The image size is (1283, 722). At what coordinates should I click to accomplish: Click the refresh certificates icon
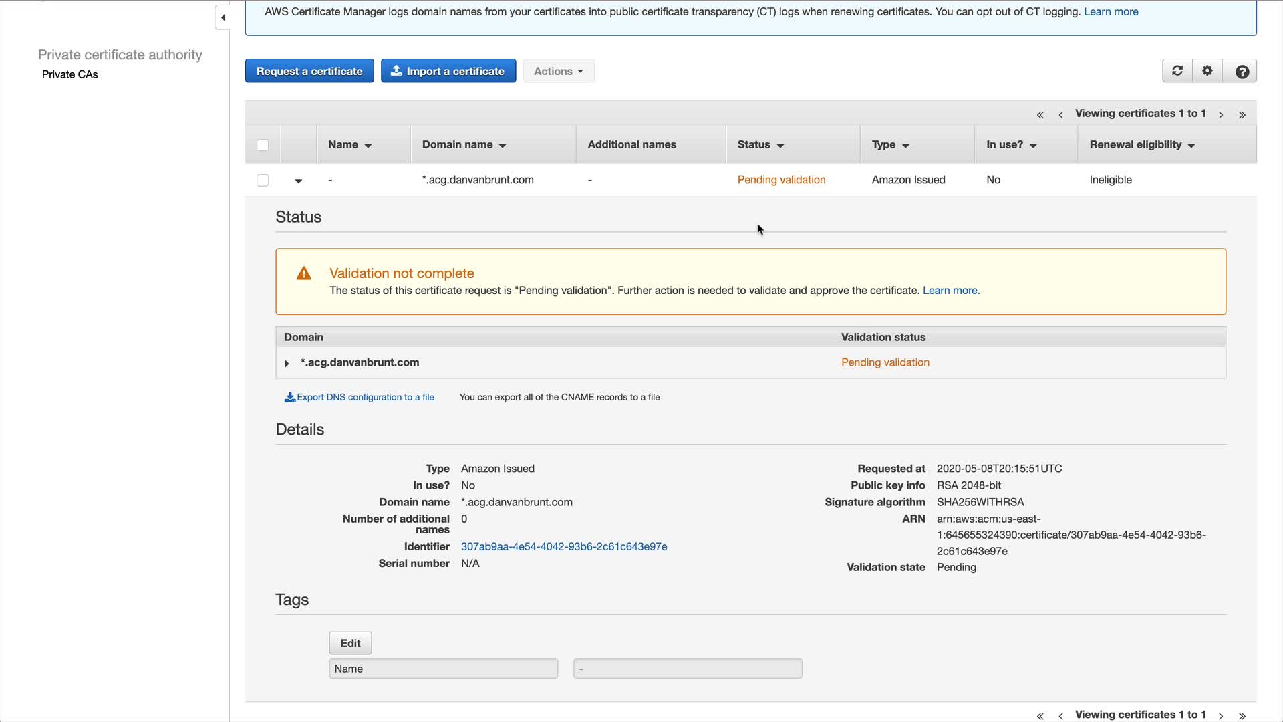click(x=1177, y=71)
